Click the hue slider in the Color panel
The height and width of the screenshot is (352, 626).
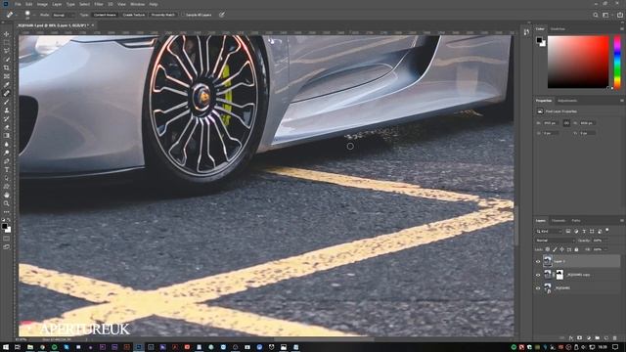tap(617, 62)
